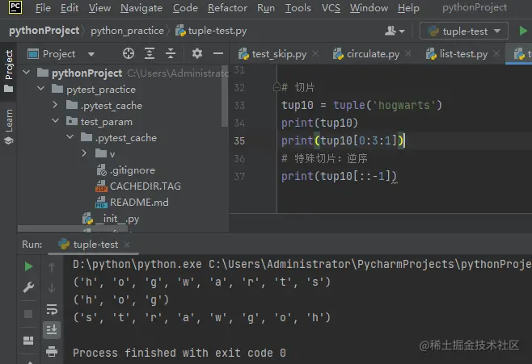Open the Tools menu
This screenshot has height=364, width=532.
point(298,8)
